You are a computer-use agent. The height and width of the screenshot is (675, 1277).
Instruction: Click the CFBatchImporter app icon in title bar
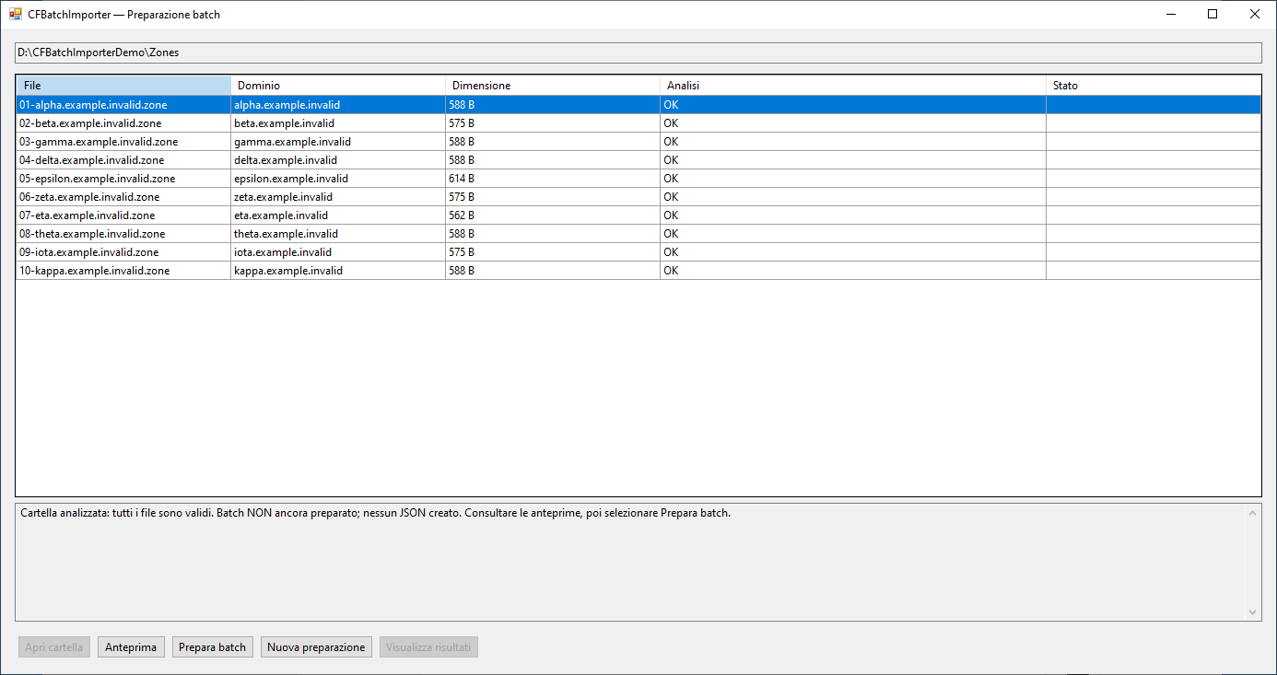tap(16, 15)
